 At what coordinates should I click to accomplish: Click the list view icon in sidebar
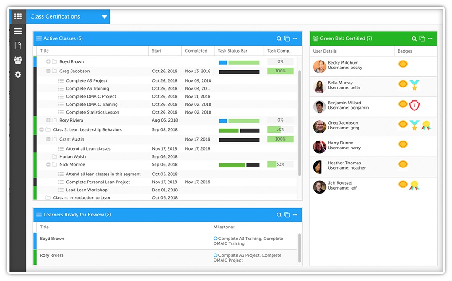(x=18, y=31)
